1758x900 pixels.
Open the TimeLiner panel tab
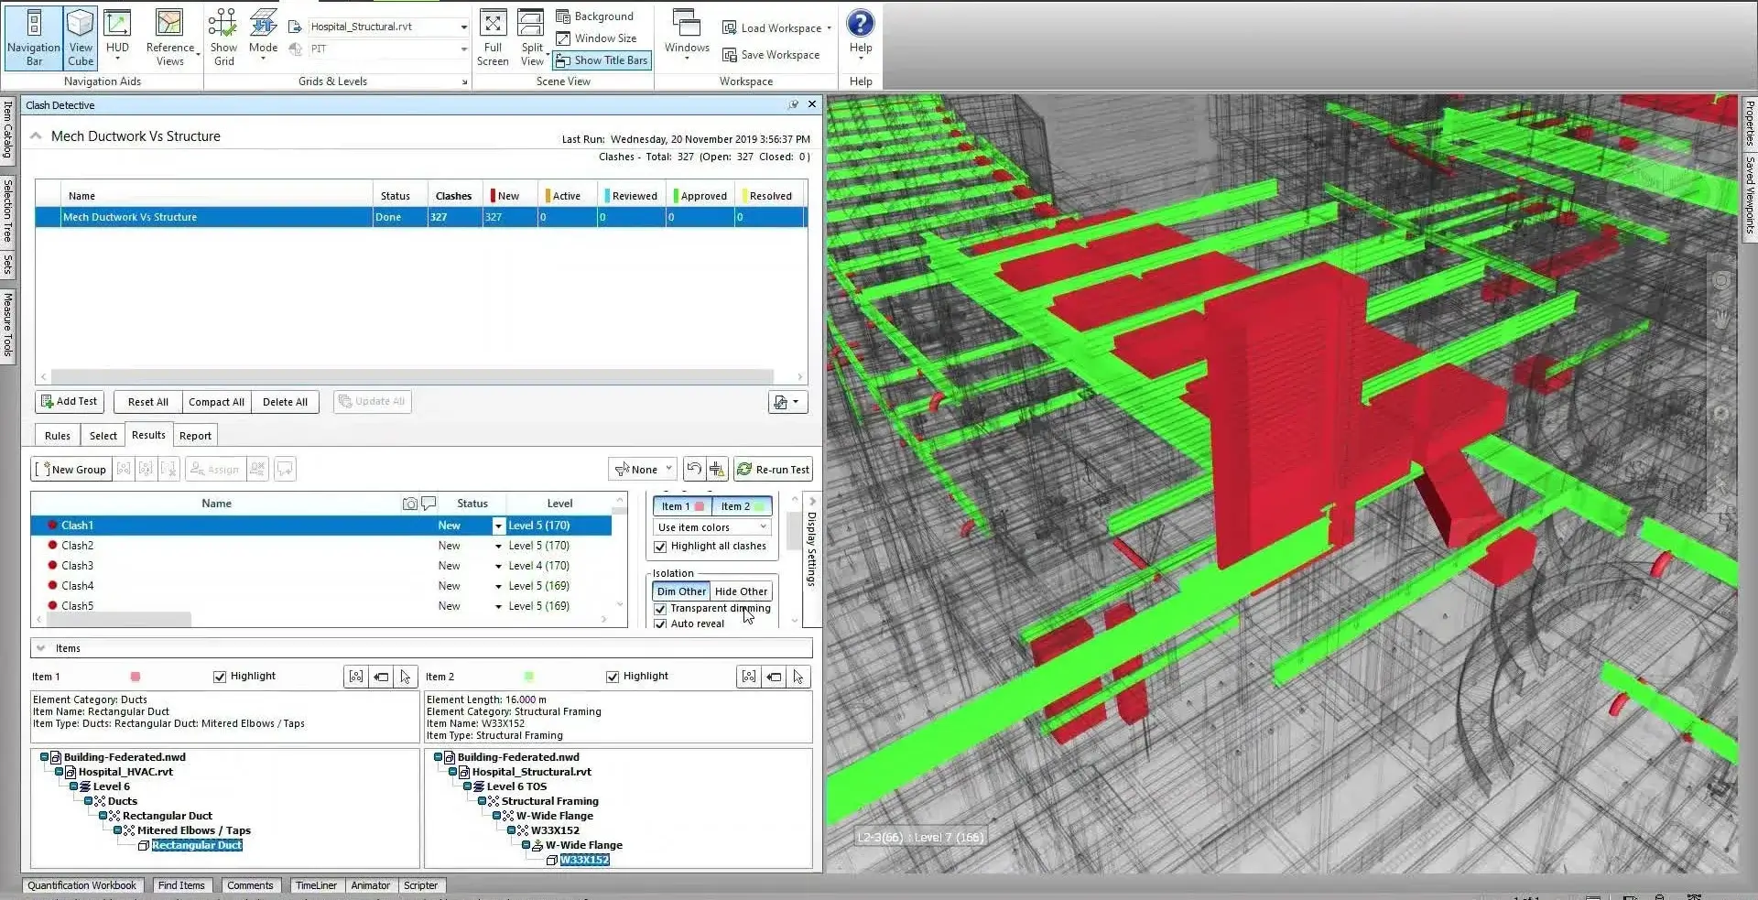click(316, 885)
